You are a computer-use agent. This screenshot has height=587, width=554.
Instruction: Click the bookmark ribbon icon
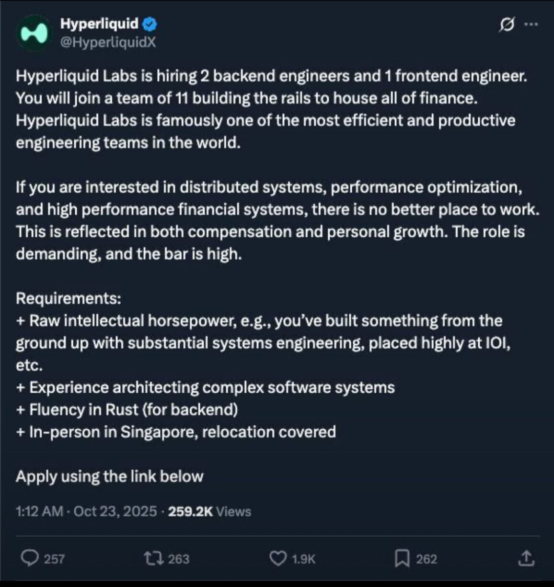403,558
